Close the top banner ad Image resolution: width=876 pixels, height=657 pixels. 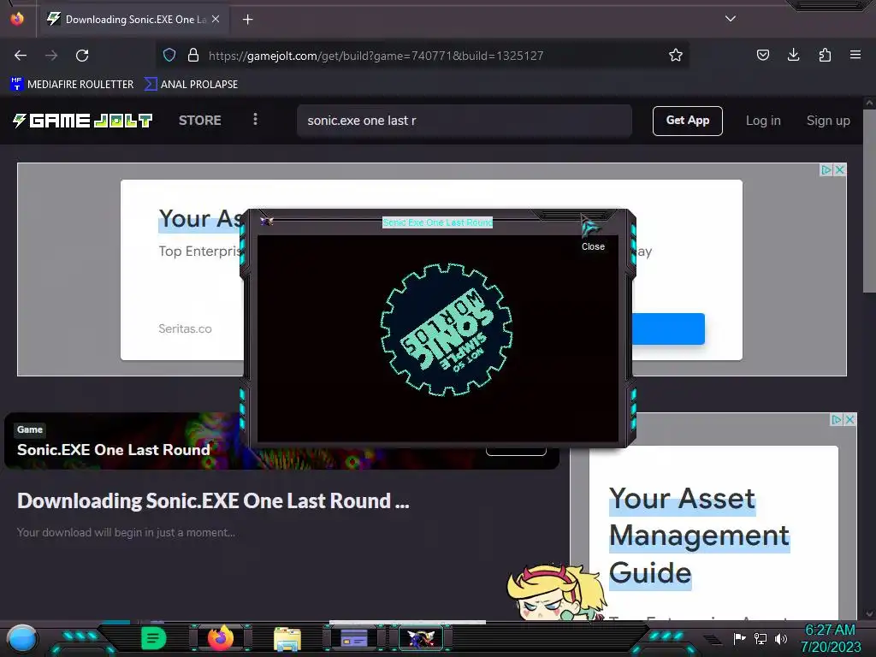(839, 170)
